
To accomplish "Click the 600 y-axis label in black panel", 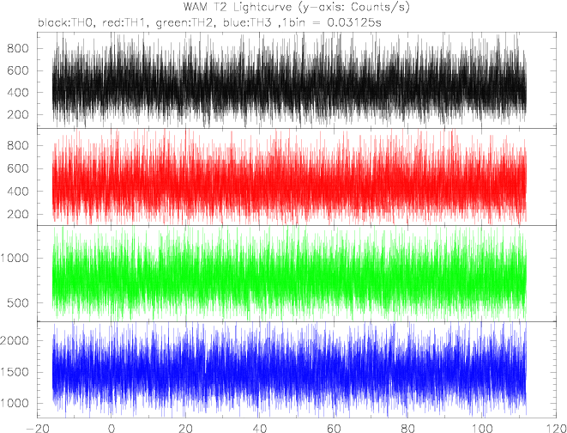I will click(18, 70).
